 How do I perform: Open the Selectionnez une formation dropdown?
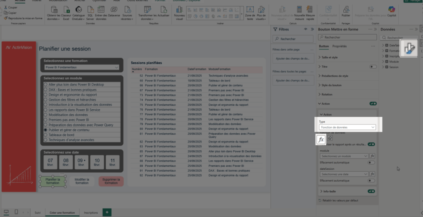pyautogui.click(x=82, y=67)
